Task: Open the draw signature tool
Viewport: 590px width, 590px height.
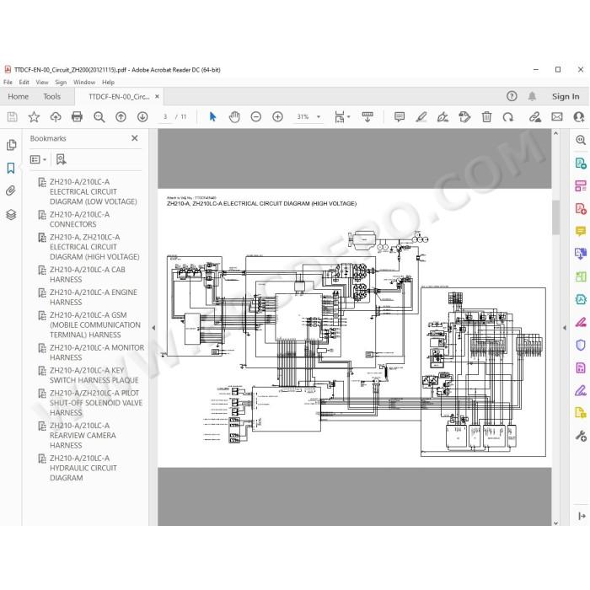Action: click(442, 117)
